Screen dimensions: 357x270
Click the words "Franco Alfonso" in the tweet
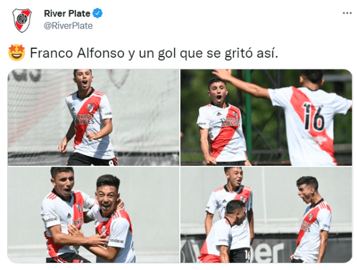click(77, 53)
